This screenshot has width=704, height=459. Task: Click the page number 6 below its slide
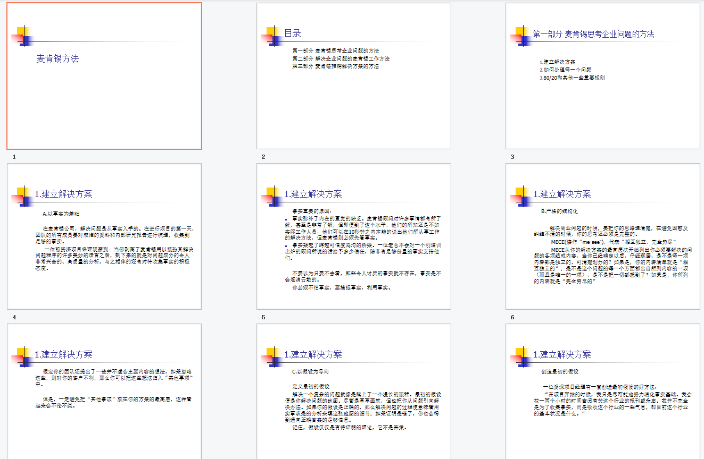pos(512,317)
